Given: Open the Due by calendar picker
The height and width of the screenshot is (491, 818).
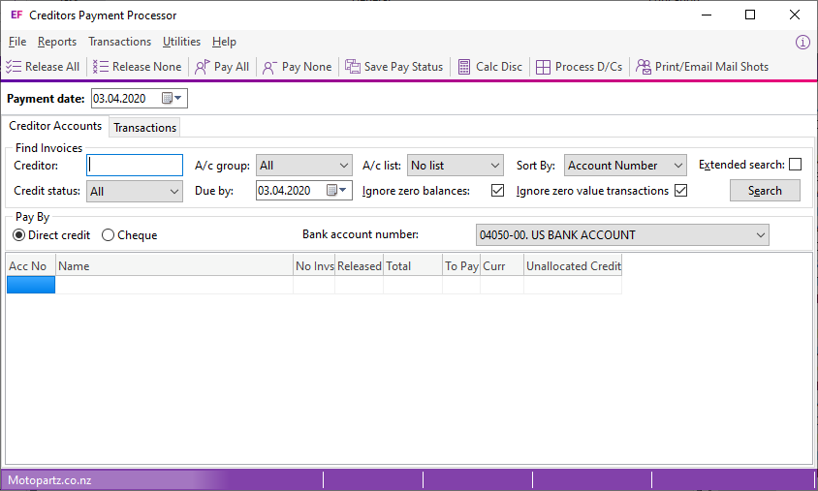Looking at the screenshot, I should coord(336,190).
